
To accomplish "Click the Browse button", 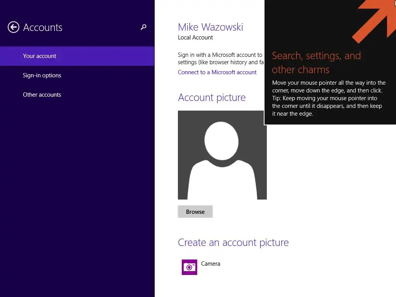I will 195,212.
